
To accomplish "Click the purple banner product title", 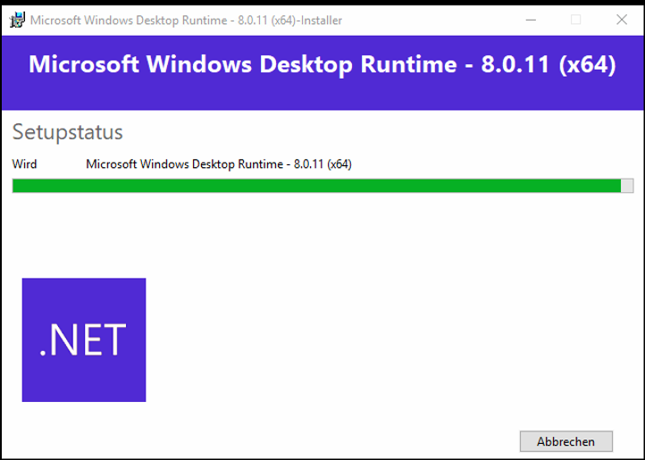I will pyautogui.click(x=322, y=64).
